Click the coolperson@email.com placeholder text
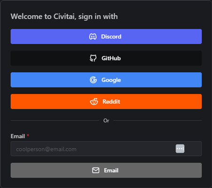Image resolution: width=212 pixels, height=188 pixels. coord(46,149)
